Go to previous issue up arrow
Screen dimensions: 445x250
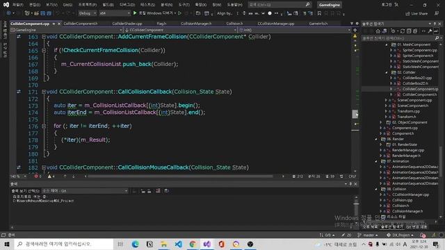65,176
